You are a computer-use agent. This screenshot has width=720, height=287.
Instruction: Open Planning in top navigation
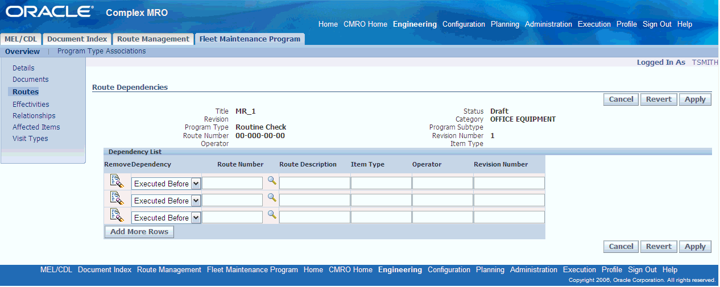point(505,24)
